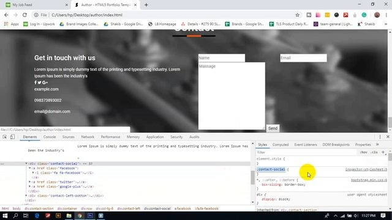Switch to the Network tab
The image size is (392, 220).
(x=88, y=137)
